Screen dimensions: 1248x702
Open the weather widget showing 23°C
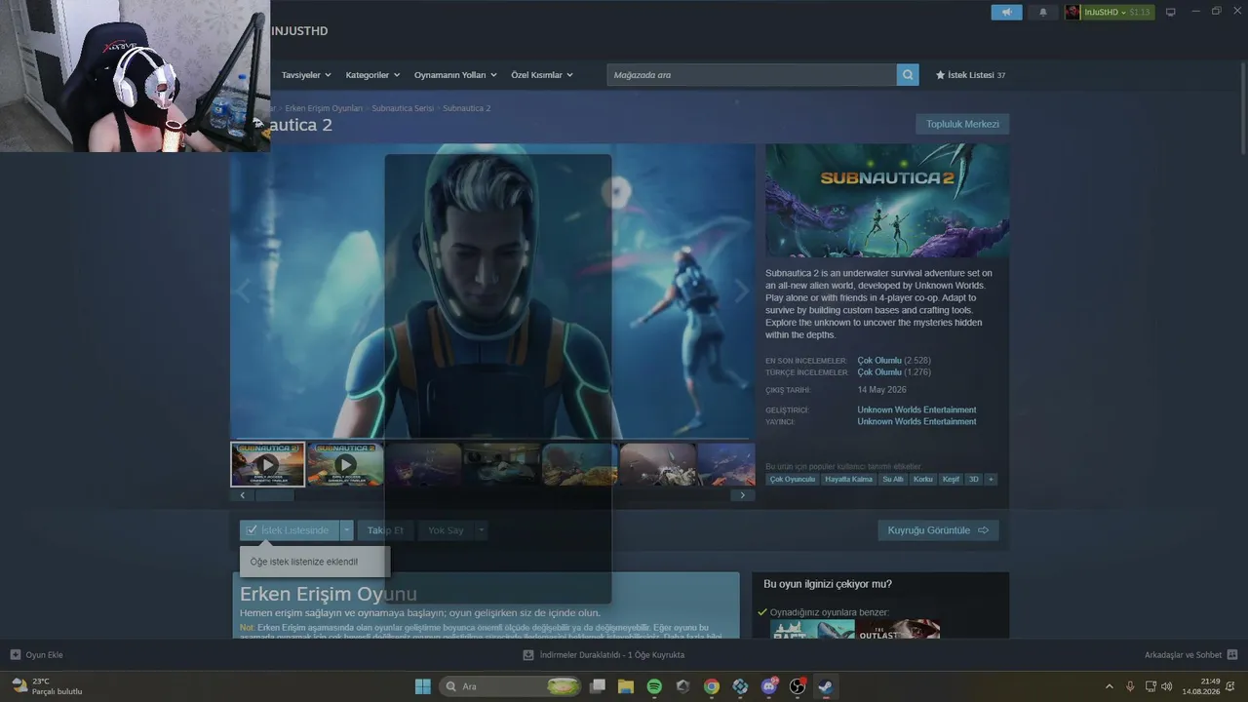click(46, 686)
